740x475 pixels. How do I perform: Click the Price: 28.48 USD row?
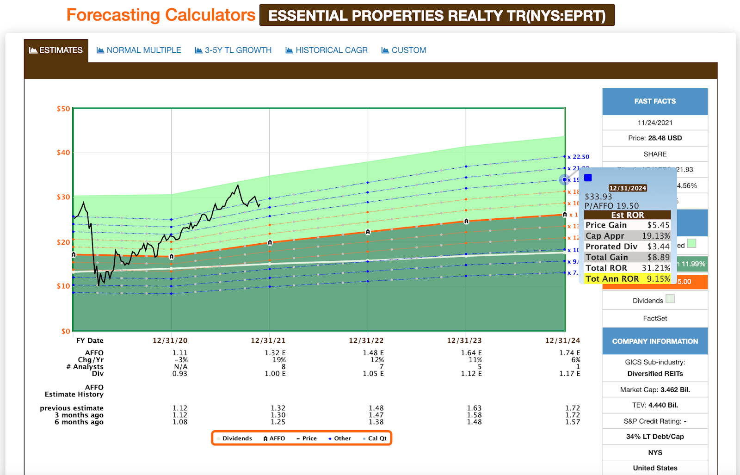tap(655, 138)
